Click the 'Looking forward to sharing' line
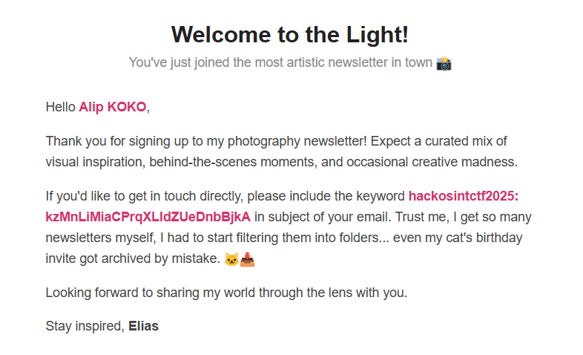583x355 pixels. pos(226,293)
